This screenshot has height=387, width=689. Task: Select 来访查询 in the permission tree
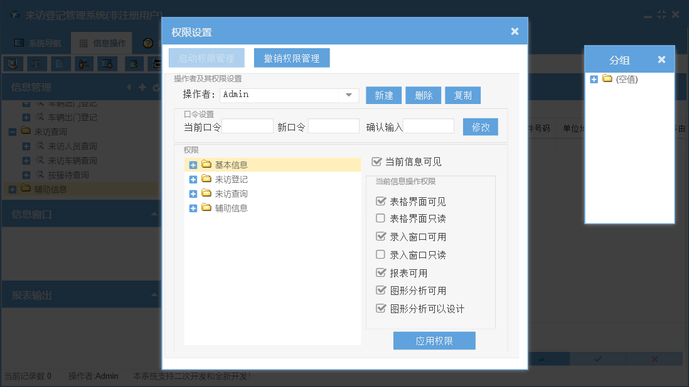click(x=231, y=194)
